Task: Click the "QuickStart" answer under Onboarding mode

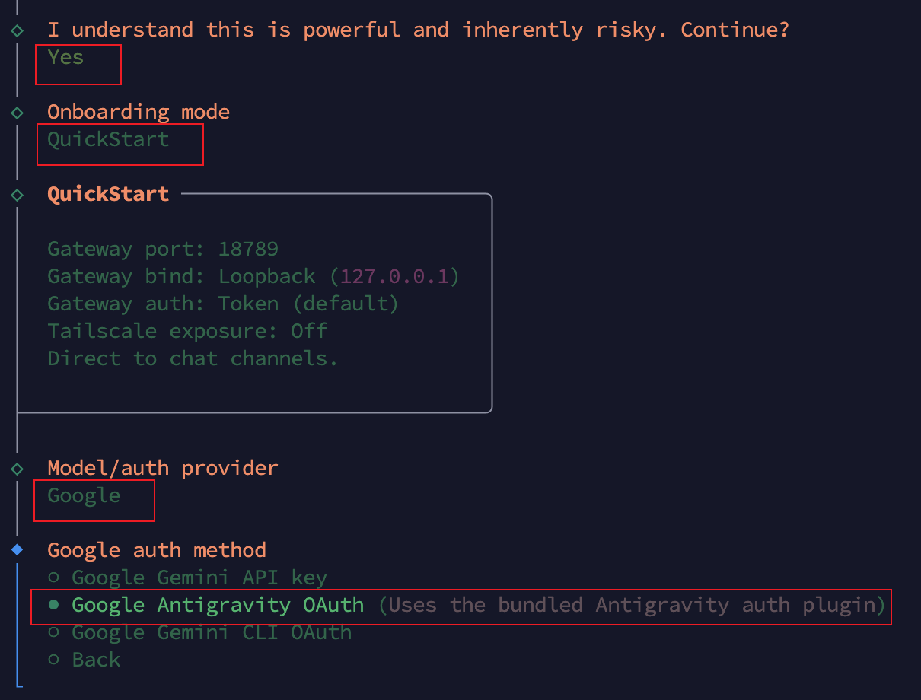Action: point(108,139)
